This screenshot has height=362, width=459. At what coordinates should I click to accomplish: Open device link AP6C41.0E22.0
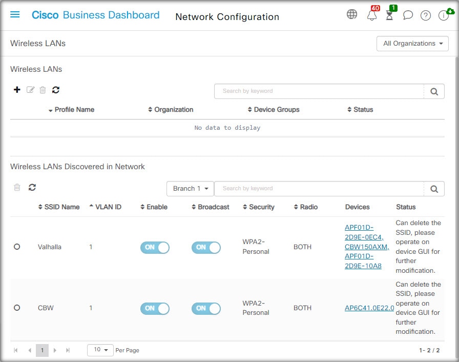point(369,308)
